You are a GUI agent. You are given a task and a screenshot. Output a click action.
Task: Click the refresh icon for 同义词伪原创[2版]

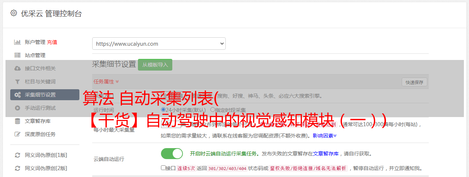[x=17, y=168]
